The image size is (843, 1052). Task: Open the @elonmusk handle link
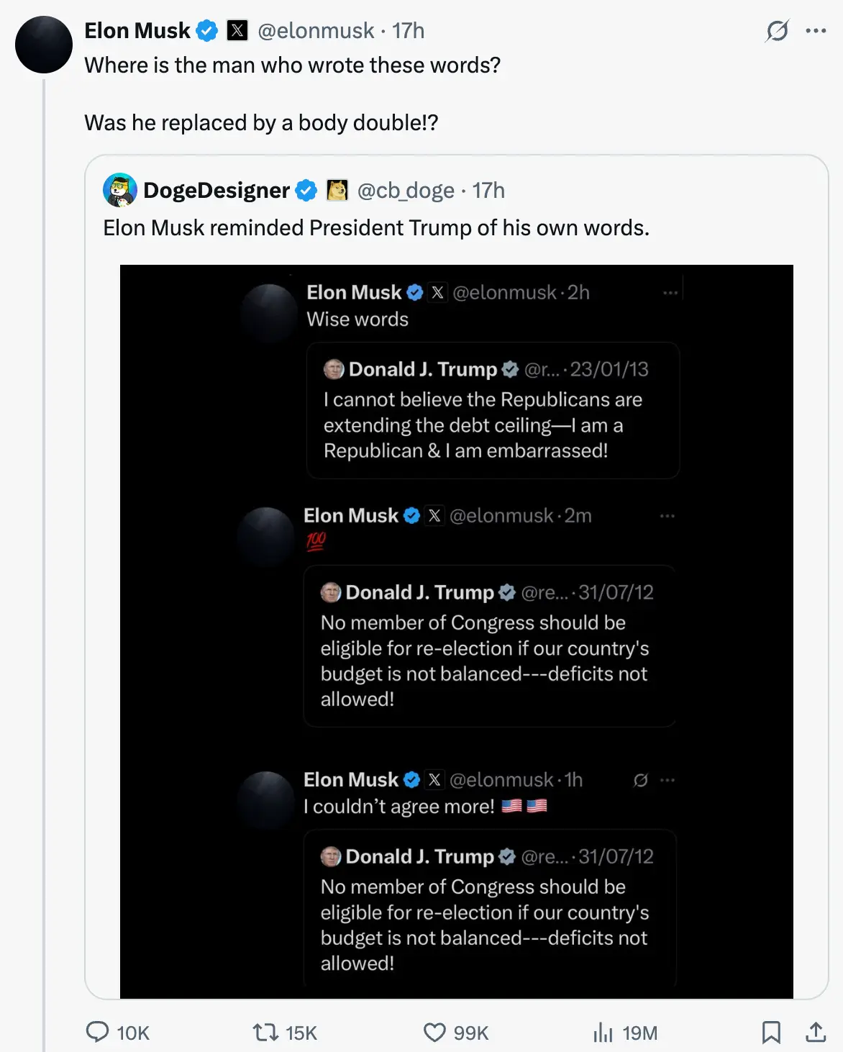pyautogui.click(x=316, y=31)
